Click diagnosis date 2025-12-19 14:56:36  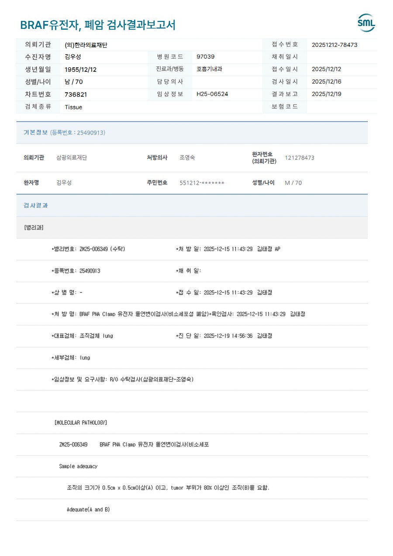228,336
